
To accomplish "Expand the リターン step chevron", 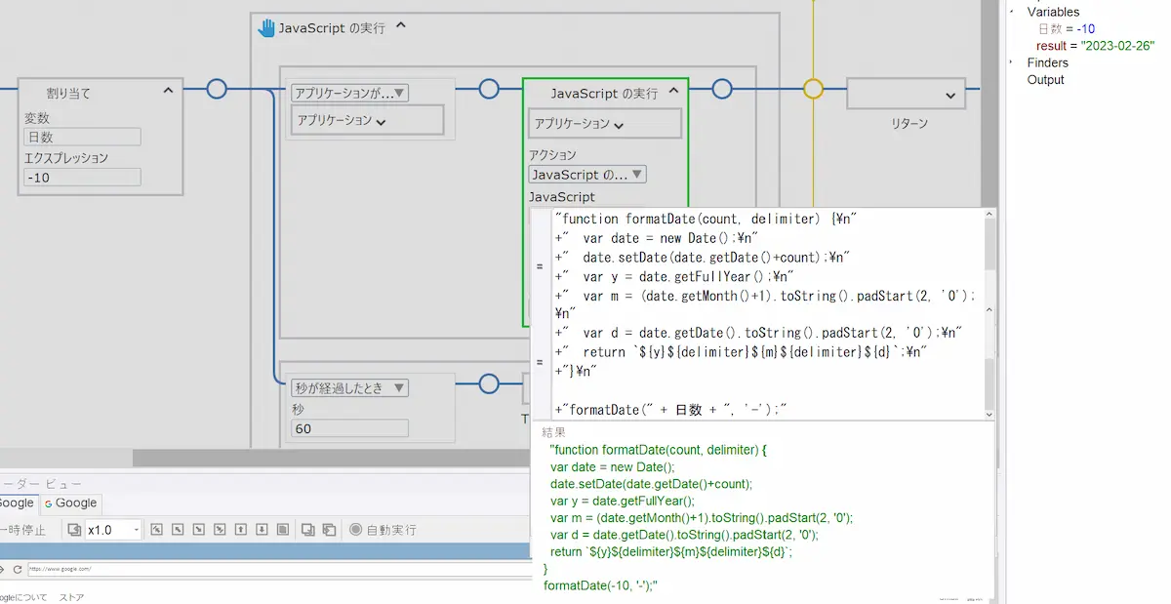I will 949,96.
